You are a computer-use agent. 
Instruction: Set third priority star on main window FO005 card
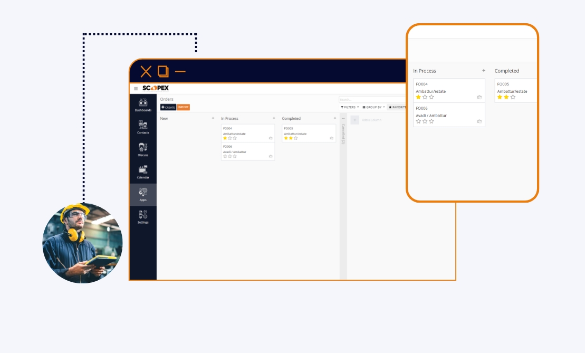point(295,138)
